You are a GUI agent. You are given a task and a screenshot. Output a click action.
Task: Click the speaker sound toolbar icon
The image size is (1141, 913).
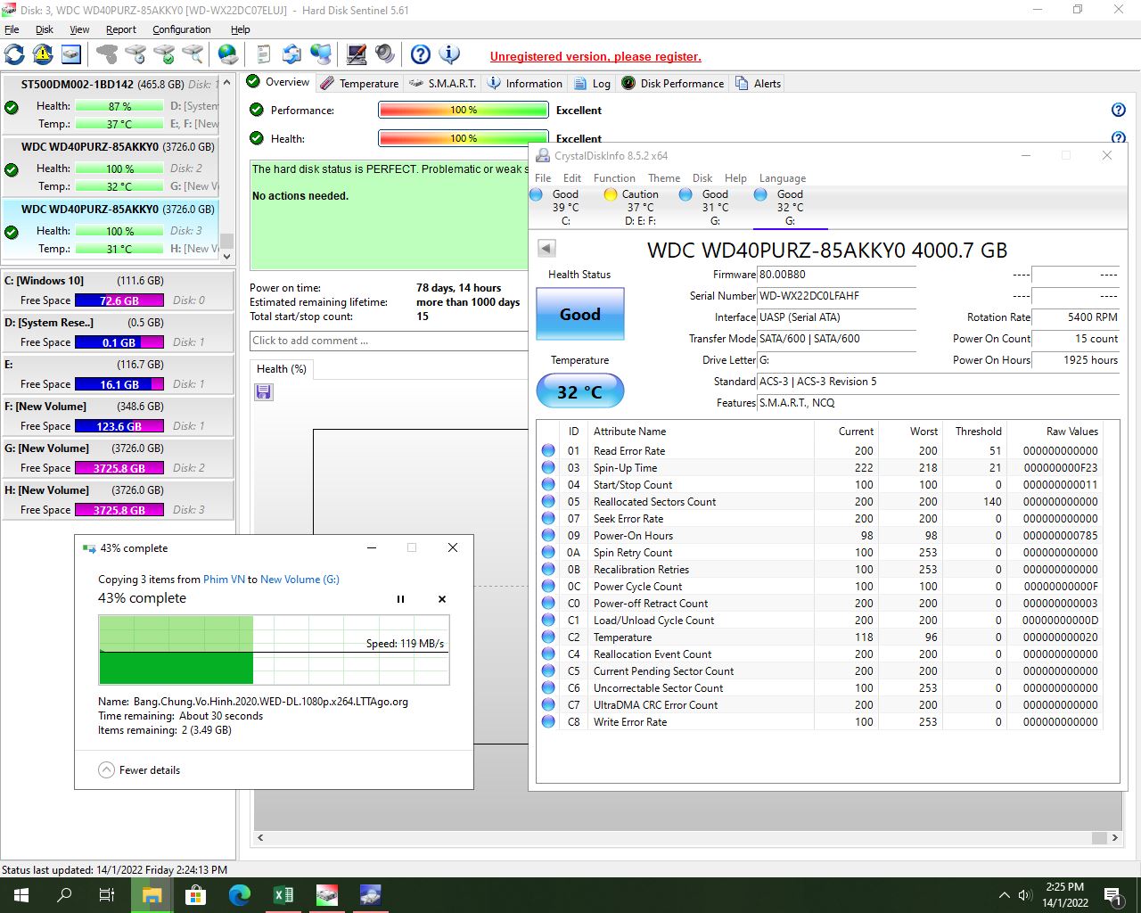coord(385,54)
